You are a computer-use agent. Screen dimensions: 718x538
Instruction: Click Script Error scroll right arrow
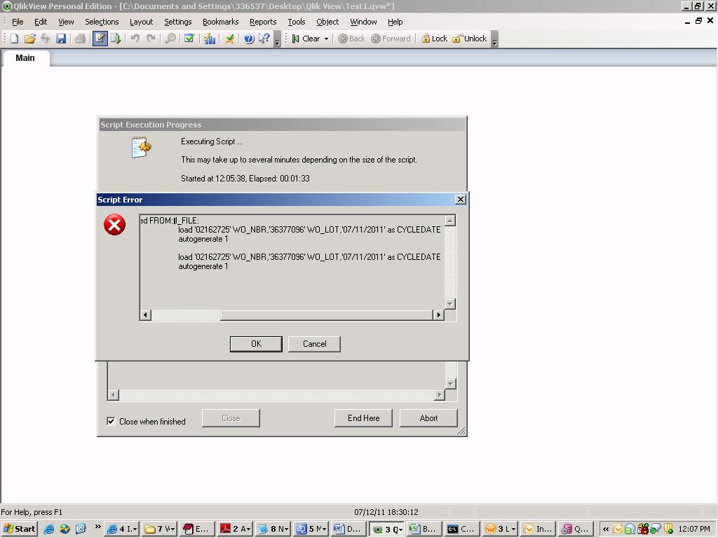point(439,315)
